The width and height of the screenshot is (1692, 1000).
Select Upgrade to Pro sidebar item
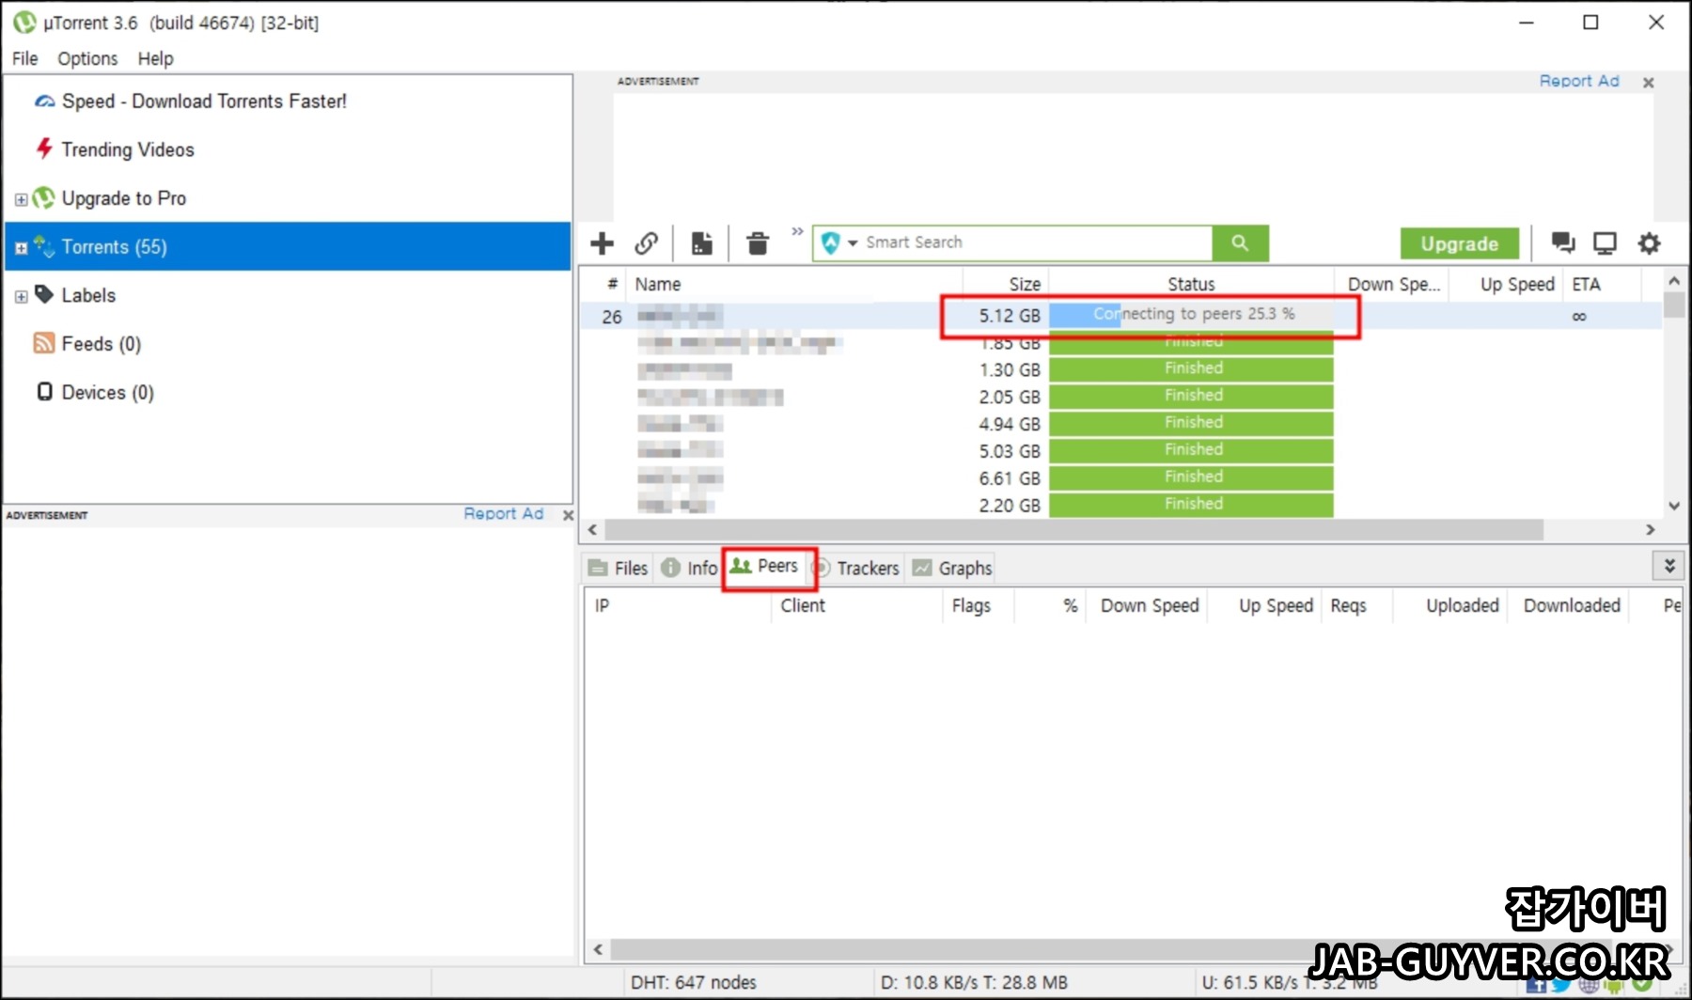coord(123,198)
